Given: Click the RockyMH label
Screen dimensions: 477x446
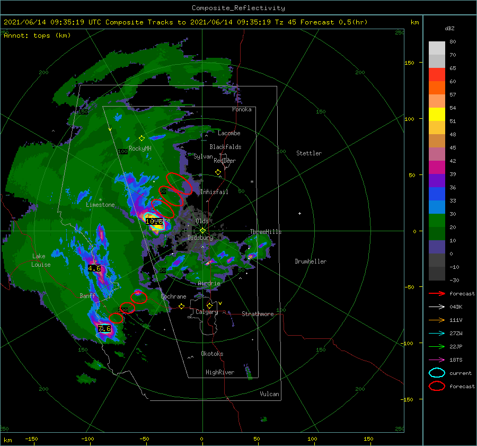Looking at the screenshot, I should click(140, 148).
